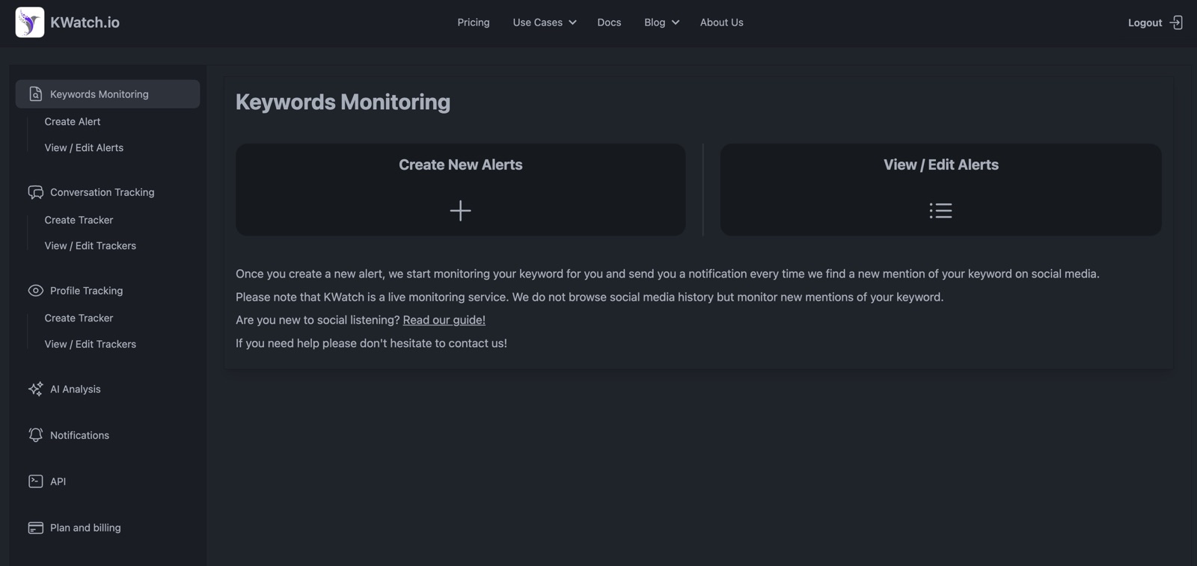The height and width of the screenshot is (566, 1197).
Task: Select Keywords Monitoring in the sidebar
Action: (x=108, y=94)
